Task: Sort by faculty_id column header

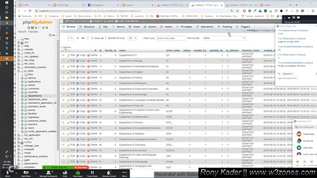Action: click(110, 50)
